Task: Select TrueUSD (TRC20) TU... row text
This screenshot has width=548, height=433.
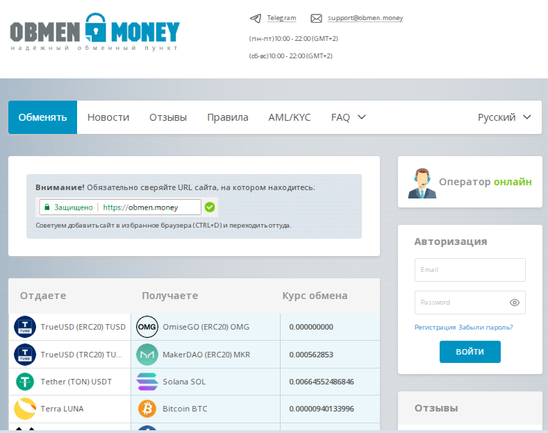Action: (81, 355)
